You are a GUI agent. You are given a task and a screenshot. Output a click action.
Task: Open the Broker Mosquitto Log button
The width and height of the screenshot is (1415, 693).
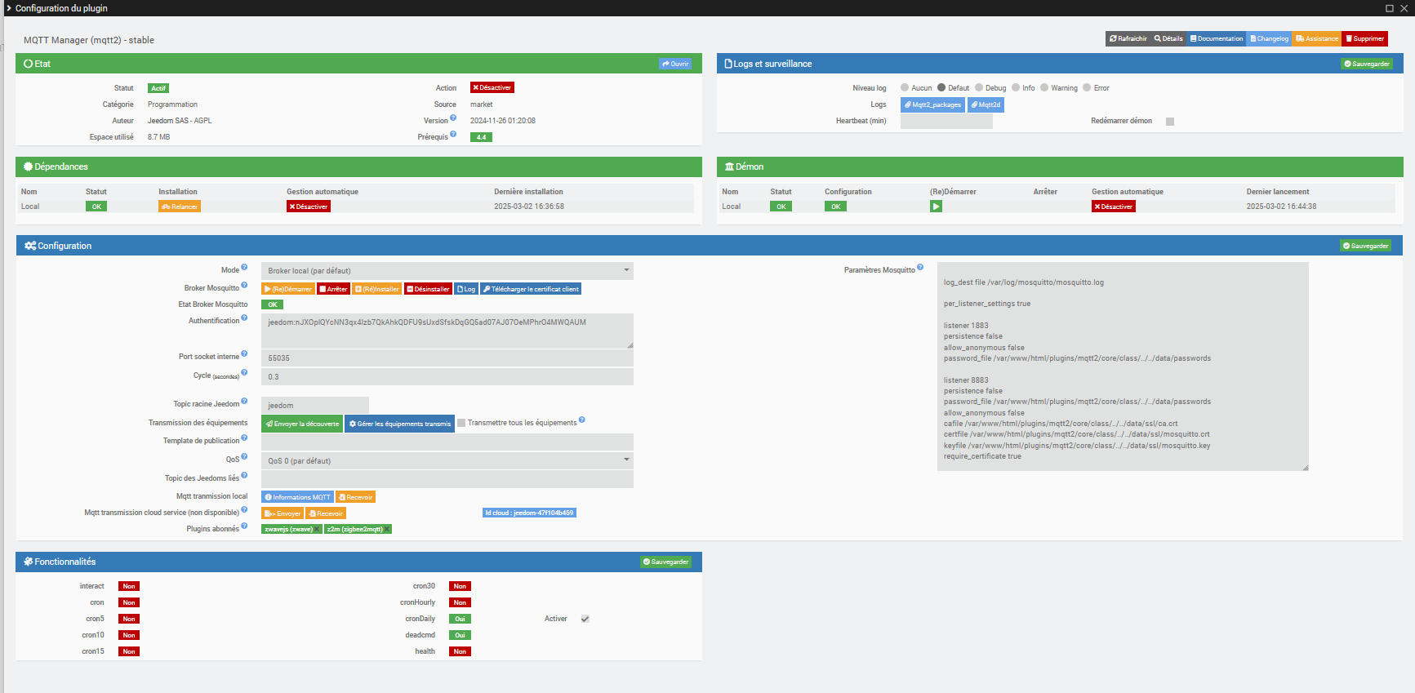pos(466,289)
